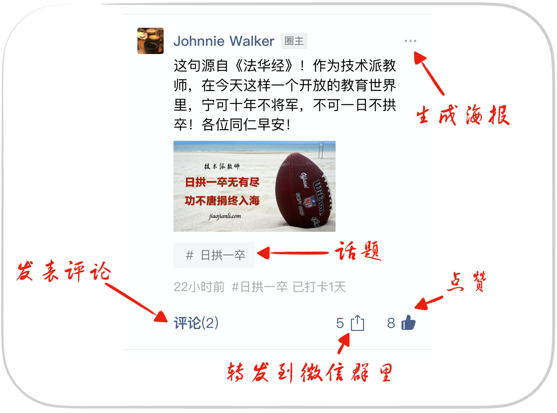The width and height of the screenshot is (557, 413).
Task: Click 评论(2) to post a comment
Action: pyautogui.click(x=196, y=323)
